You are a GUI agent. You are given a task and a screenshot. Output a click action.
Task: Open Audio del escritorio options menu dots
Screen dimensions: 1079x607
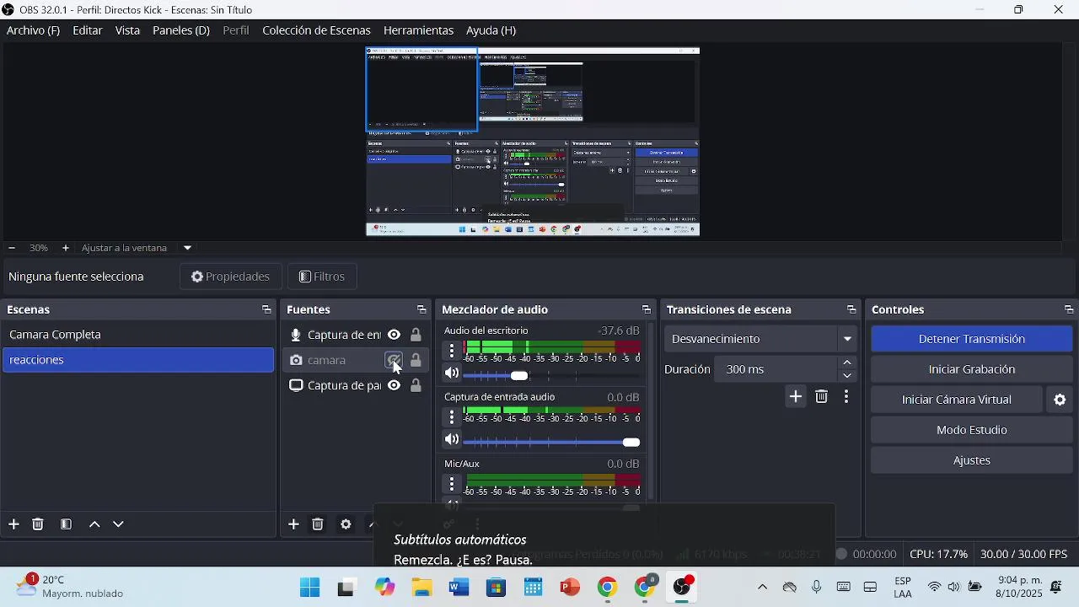pyautogui.click(x=452, y=350)
